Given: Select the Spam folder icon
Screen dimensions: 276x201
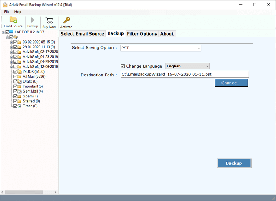Looking at the screenshot, I should (19, 96).
